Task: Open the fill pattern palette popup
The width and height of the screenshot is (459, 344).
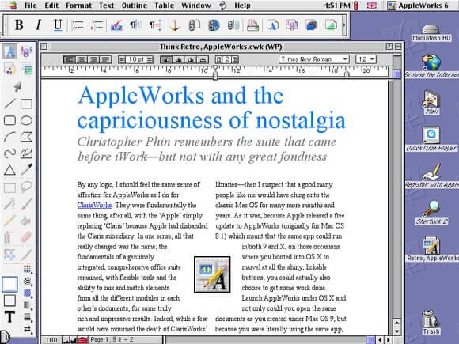Action: tap(27, 281)
